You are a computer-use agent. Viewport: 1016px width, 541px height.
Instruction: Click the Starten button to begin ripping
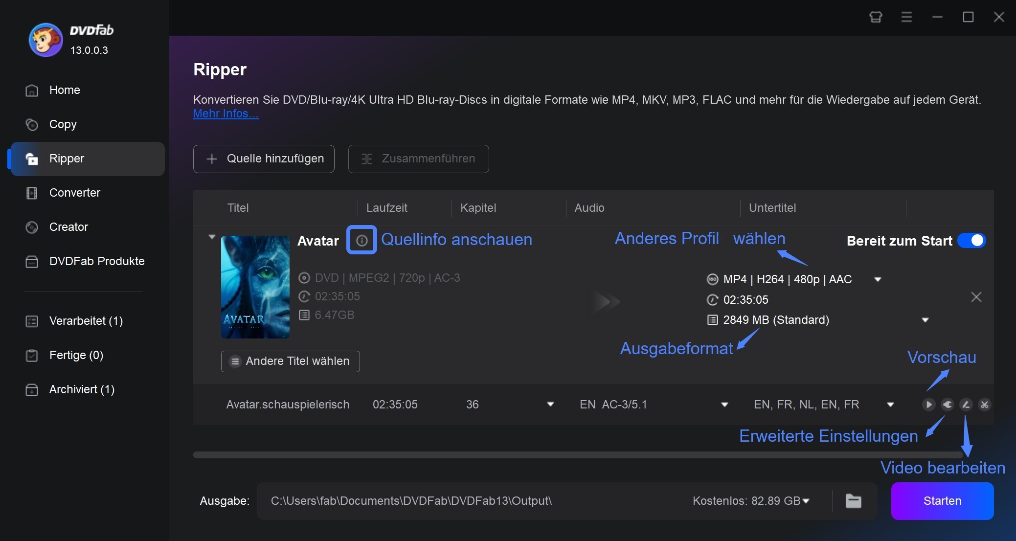pyautogui.click(x=941, y=501)
